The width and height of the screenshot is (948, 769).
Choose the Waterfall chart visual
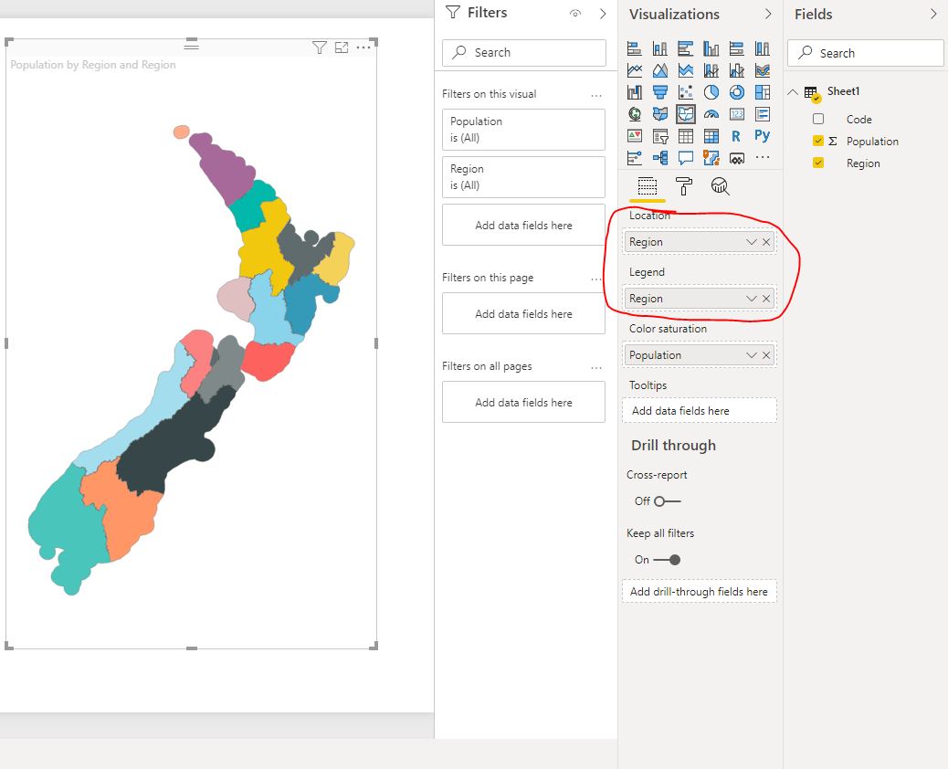point(634,92)
